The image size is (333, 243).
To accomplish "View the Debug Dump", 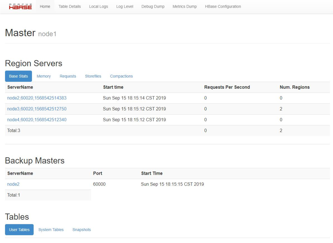I will 153,6.
